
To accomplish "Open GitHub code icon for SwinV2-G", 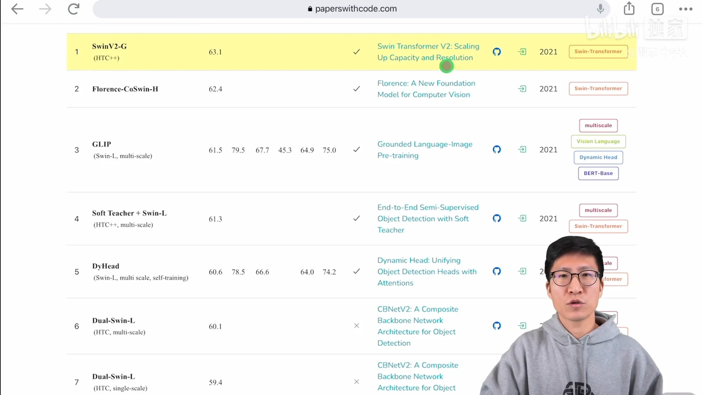I will point(497,52).
